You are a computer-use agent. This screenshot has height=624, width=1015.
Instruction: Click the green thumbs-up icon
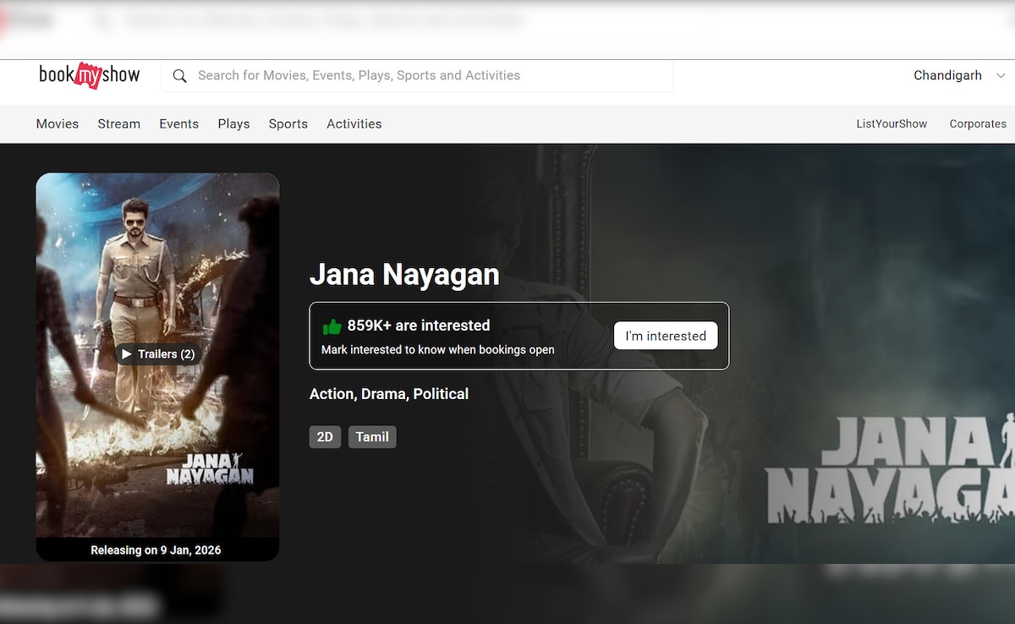[x=332, y=326]
